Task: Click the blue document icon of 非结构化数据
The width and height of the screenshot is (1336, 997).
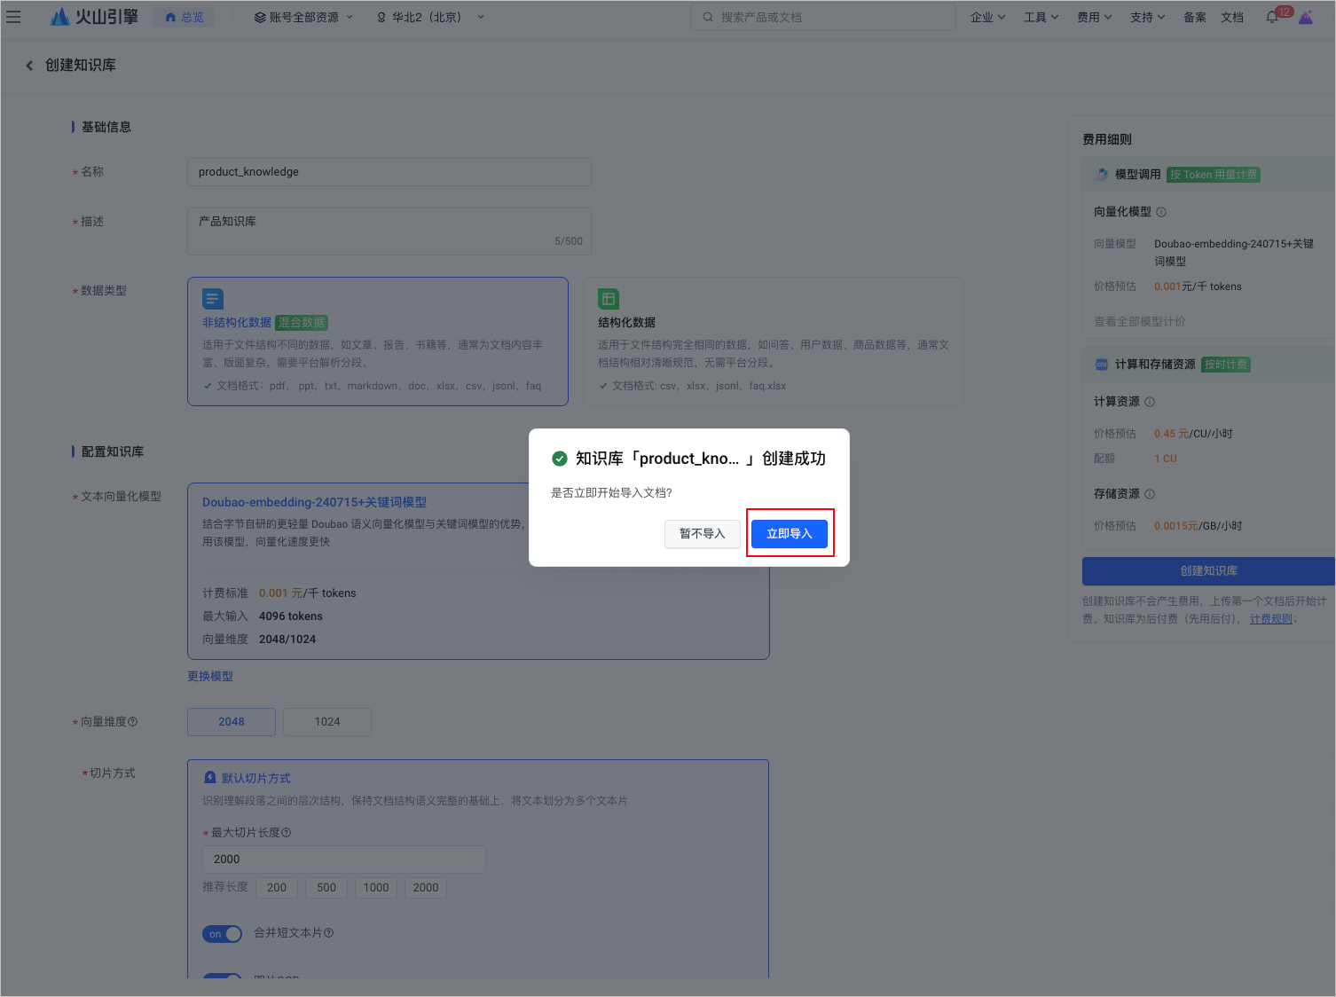Action: (x=213, y=299)
